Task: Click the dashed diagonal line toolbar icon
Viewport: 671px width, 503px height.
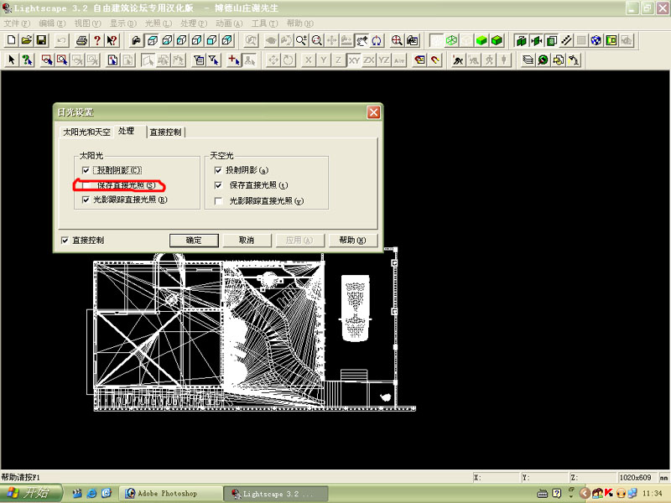Action: tap(566, 40)
